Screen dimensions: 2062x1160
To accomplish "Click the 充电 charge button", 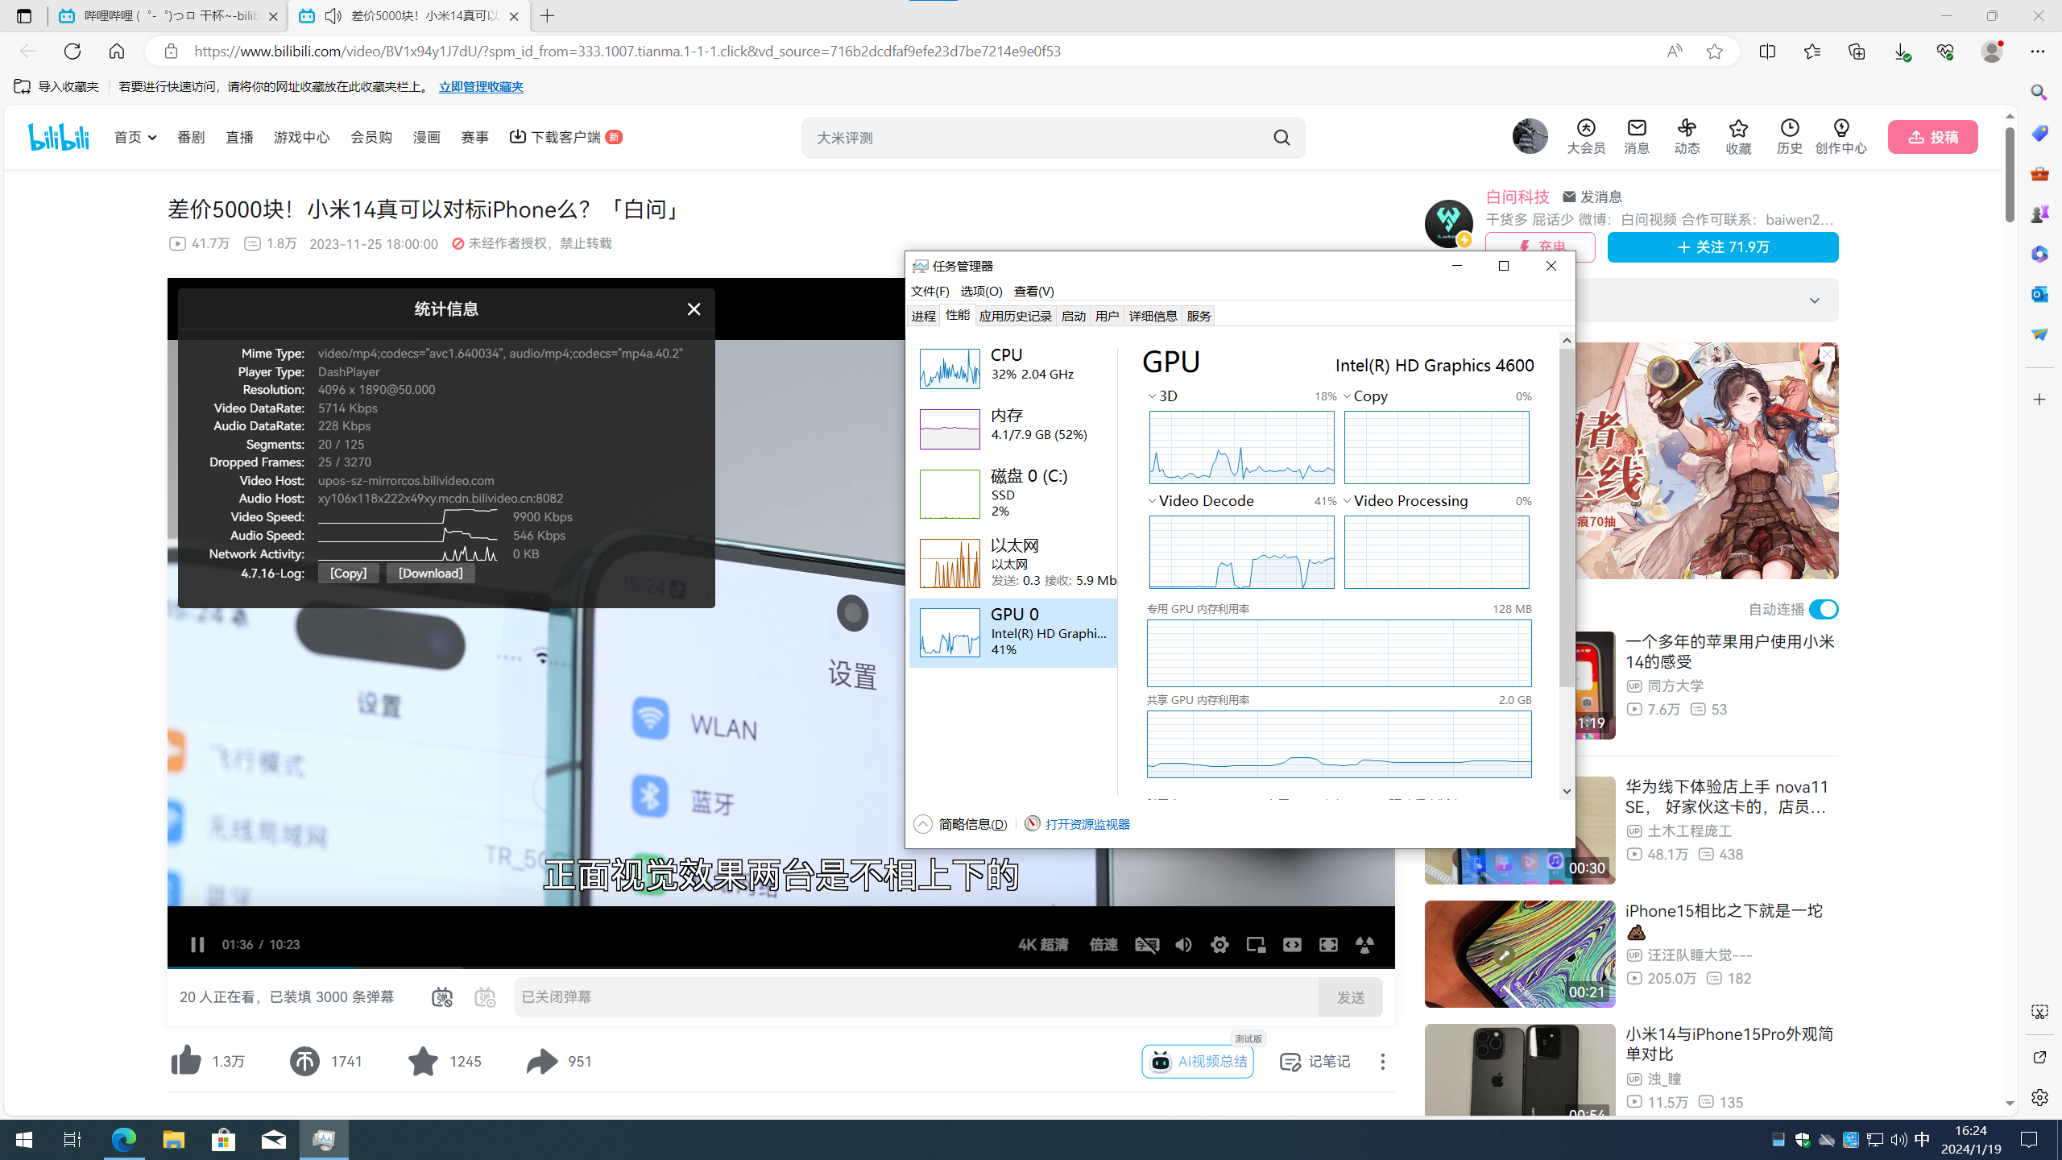I will coord(1540,247).
